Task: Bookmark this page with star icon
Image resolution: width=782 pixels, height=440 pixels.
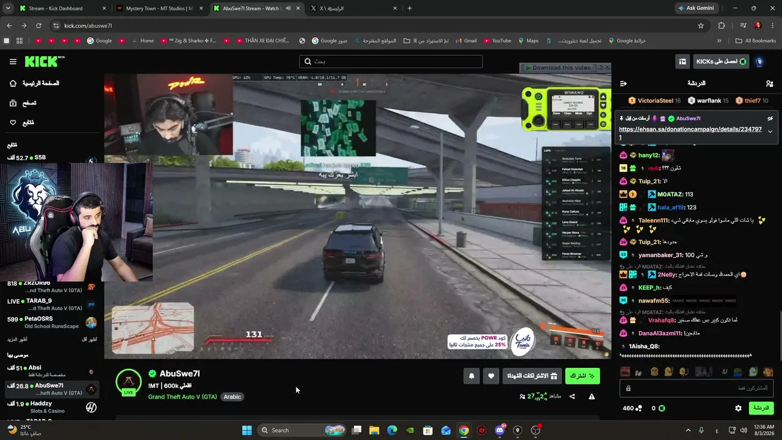Action: pyautogui.click(x=701, y=26)
